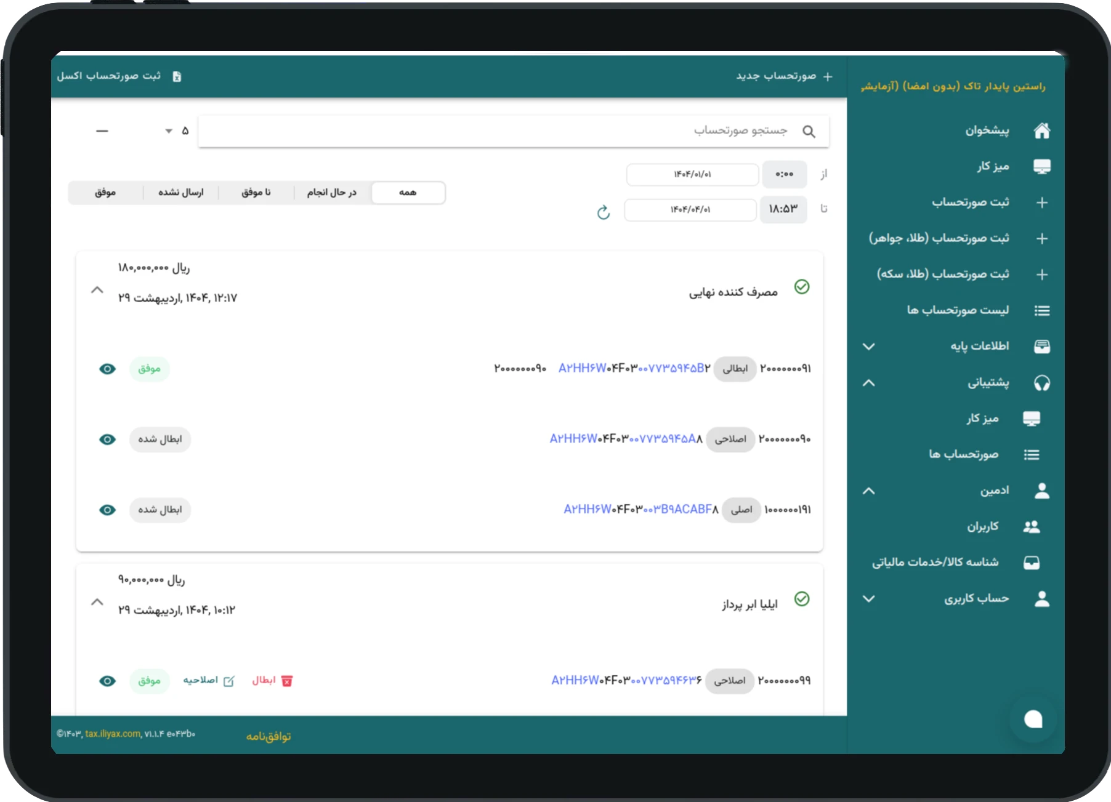Open tax ID link ending 4AA8
This screenshot has height=802, width=1111.
pos(626,439)
